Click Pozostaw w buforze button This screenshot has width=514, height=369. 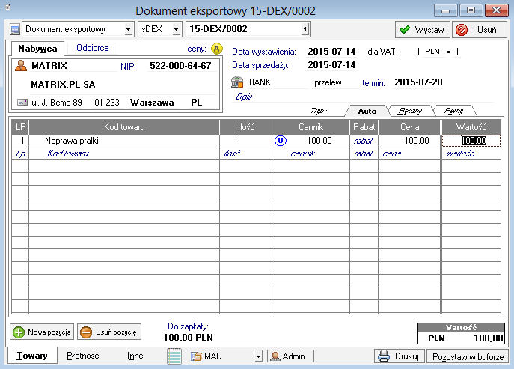467,356
